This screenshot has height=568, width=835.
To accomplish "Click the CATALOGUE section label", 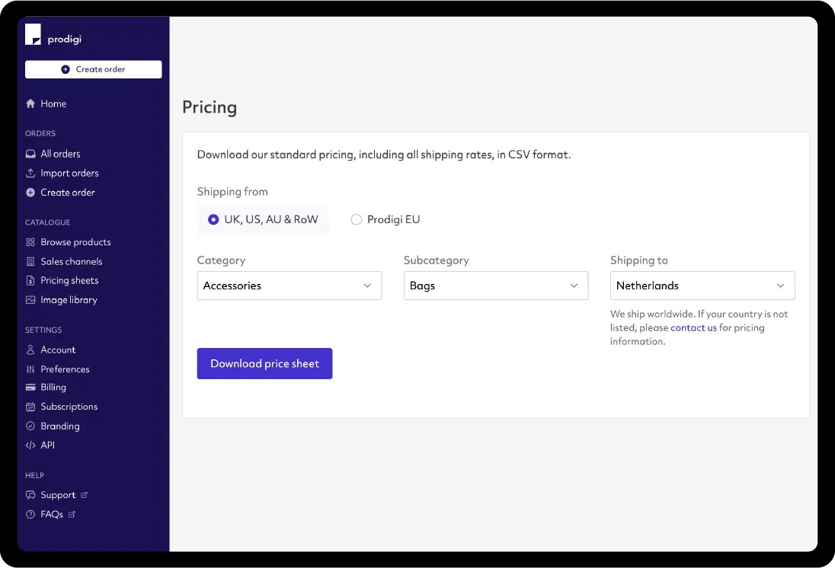I will [x=47, y=222].
